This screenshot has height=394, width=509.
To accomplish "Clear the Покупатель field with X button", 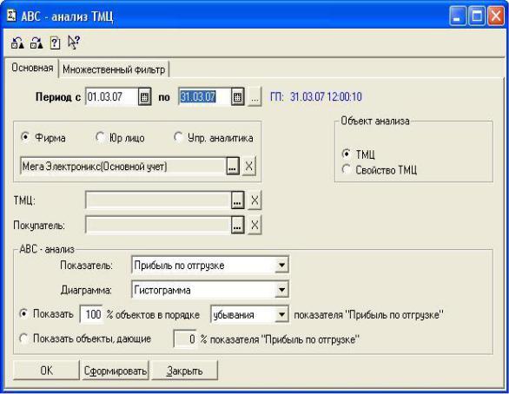I will point(254,225).
